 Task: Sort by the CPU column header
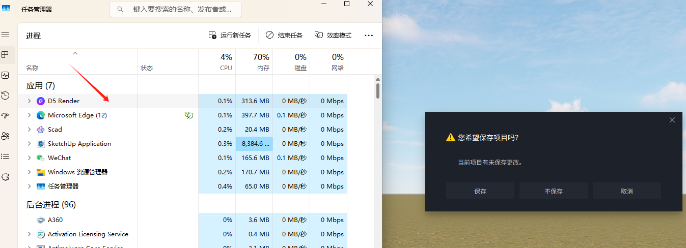[x=217, y=61]
